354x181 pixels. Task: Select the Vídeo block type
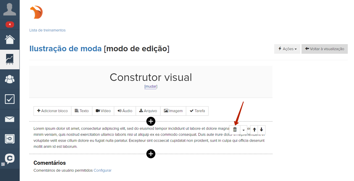(103, 111)
